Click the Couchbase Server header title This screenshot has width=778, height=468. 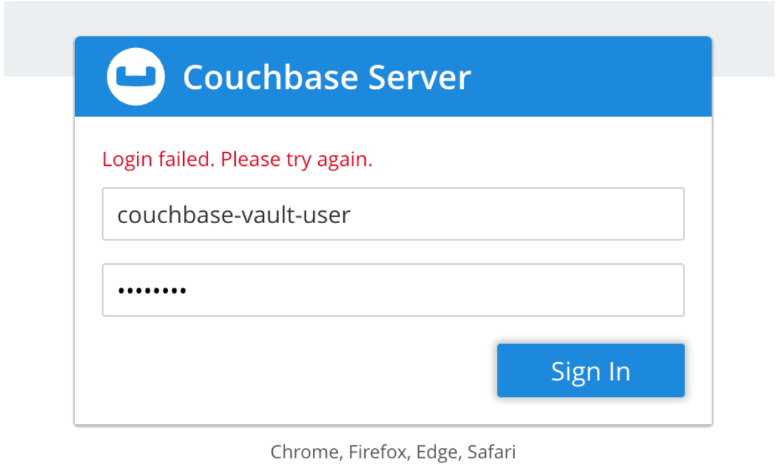click(327, 77)
